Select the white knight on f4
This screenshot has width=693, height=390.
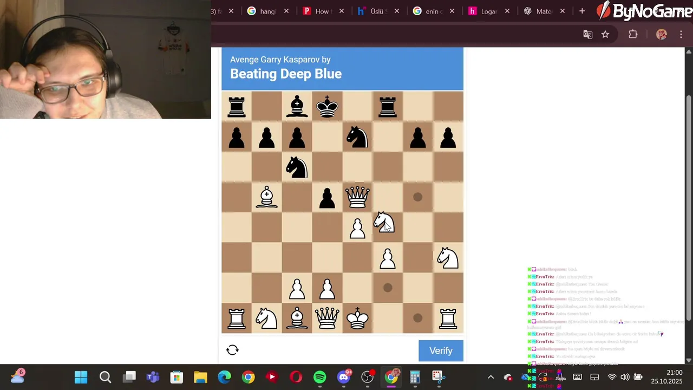(x=384, y=222)
